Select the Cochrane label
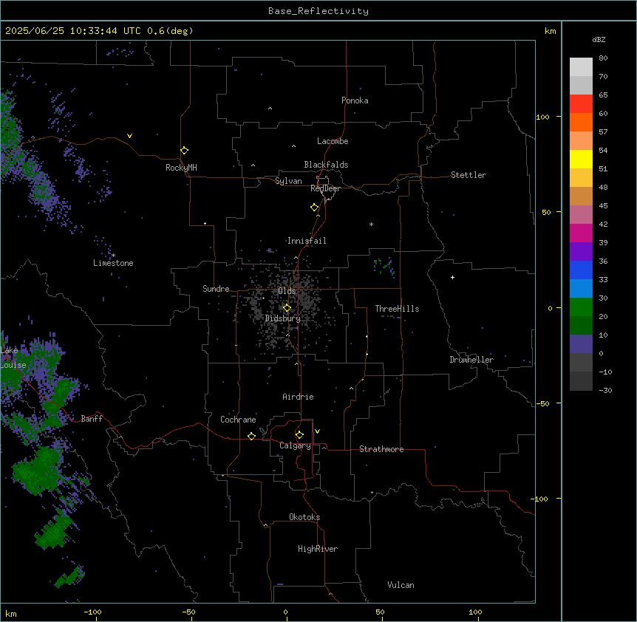Screen dimensions: 637x622 (238, 420)
